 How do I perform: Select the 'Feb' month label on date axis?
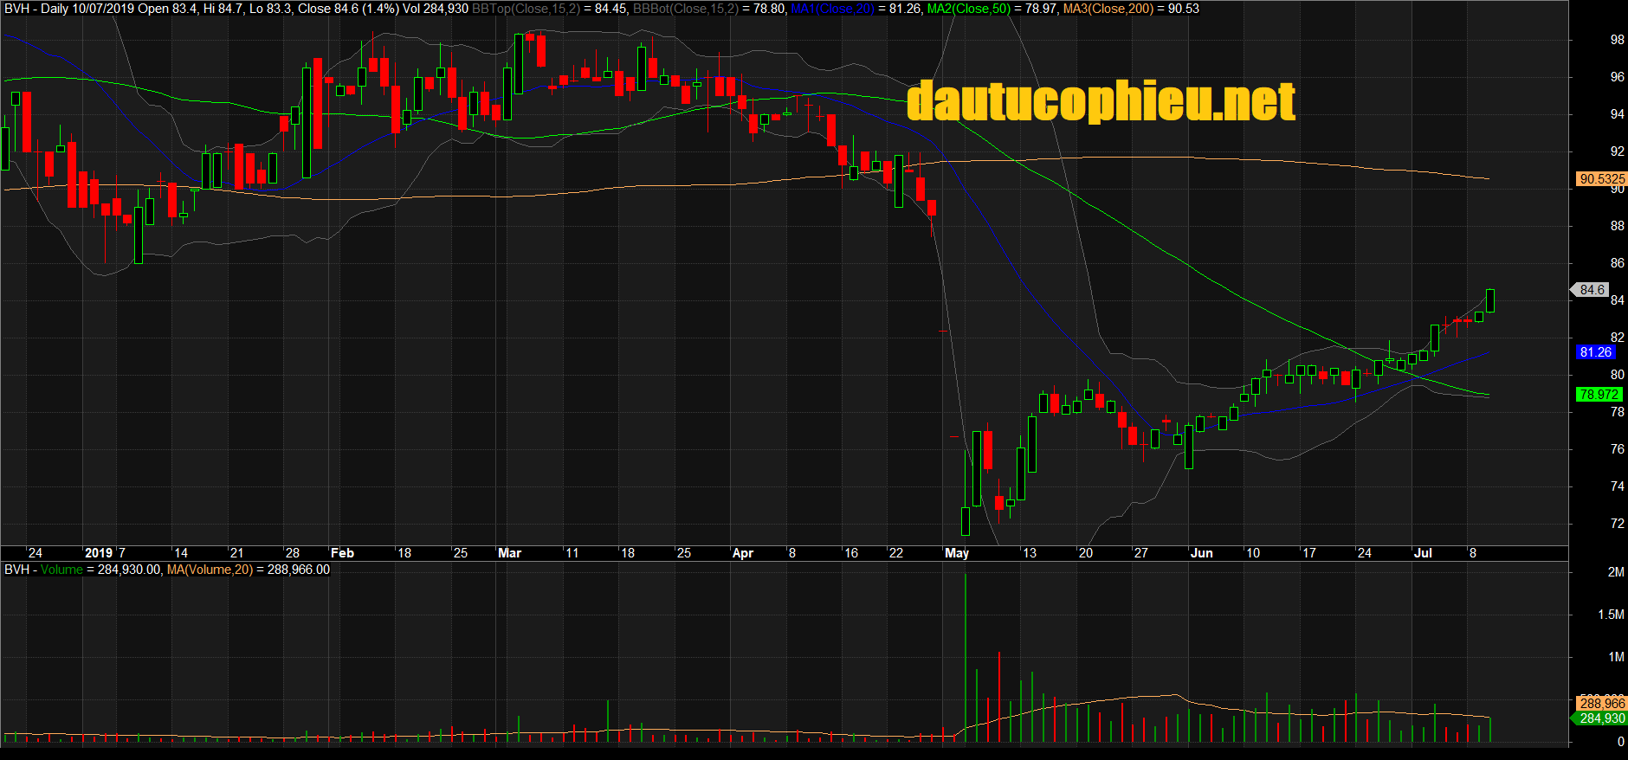(x=343, y=553)
